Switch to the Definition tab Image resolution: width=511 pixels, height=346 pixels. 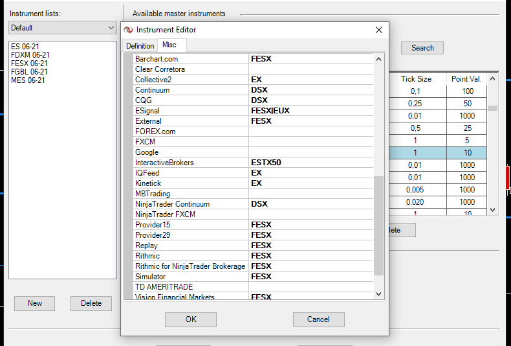tap(140, 46)
